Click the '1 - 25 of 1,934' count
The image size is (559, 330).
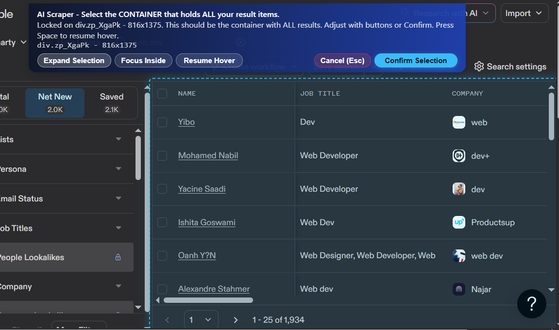pyautogui.click(x=278, y=320)
